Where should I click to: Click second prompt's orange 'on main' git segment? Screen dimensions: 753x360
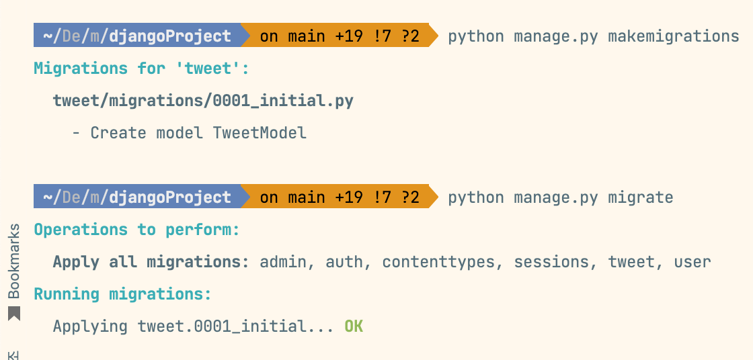coord(340,197)
